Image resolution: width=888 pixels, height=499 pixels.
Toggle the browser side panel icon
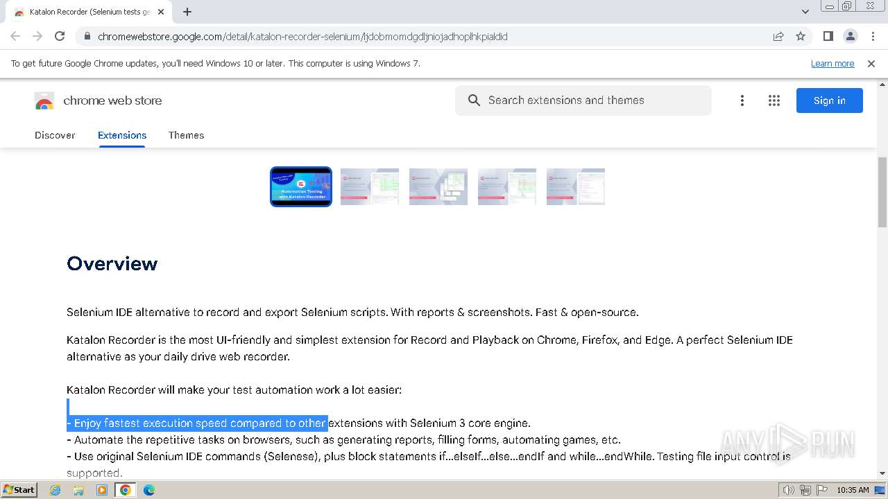coord(828,36)
